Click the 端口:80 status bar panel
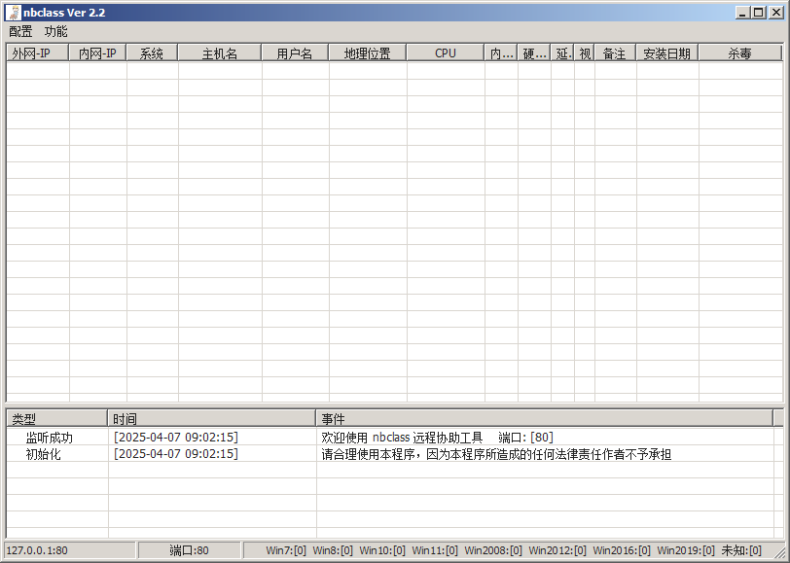 [189, 550]
